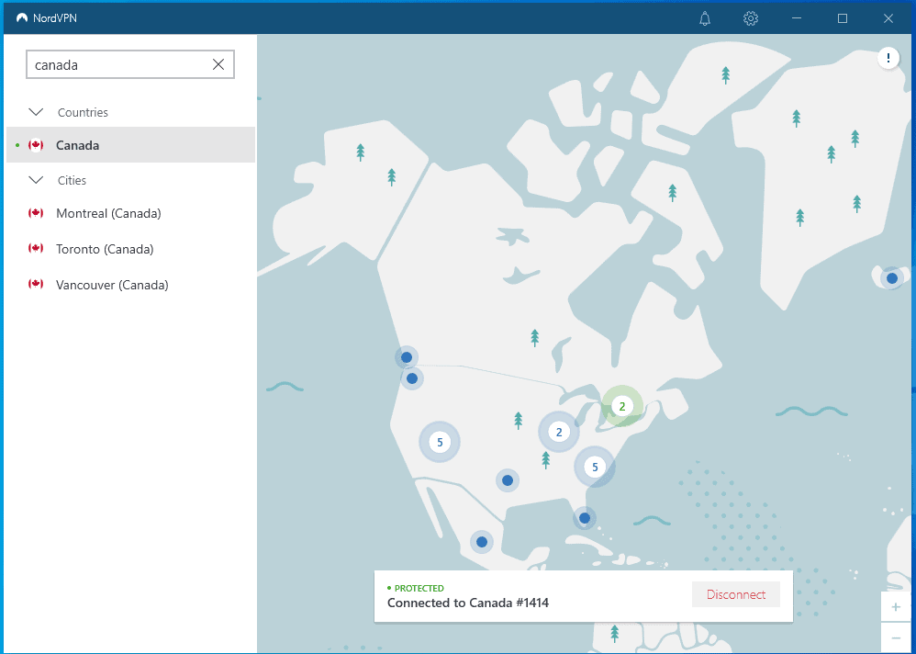Select Canada in the countries list
This screenshot has height=654, width=916.
[131, 145]
